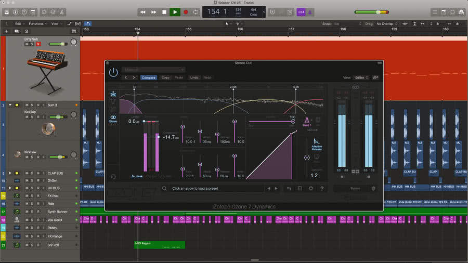The image size is (468, 263).
Task: Toggle the purple metronome button
Action: (310, 12)
